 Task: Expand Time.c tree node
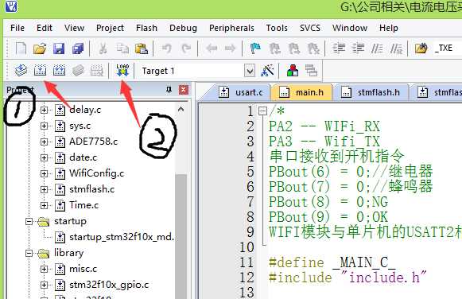pyautogui.click(x=44, y=205)
